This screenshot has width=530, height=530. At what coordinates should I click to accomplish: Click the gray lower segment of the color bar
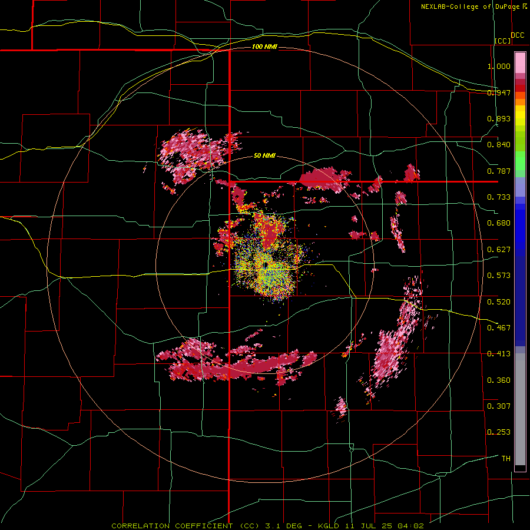point(520,409)
